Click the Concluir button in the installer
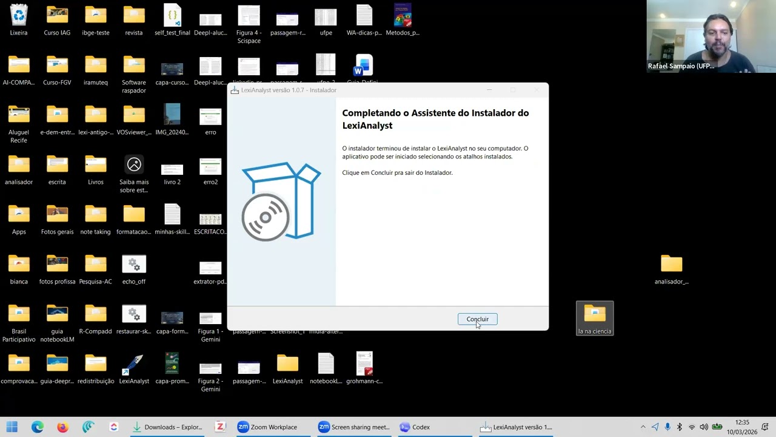The image size is (776, 437). [x=477, y=319]
